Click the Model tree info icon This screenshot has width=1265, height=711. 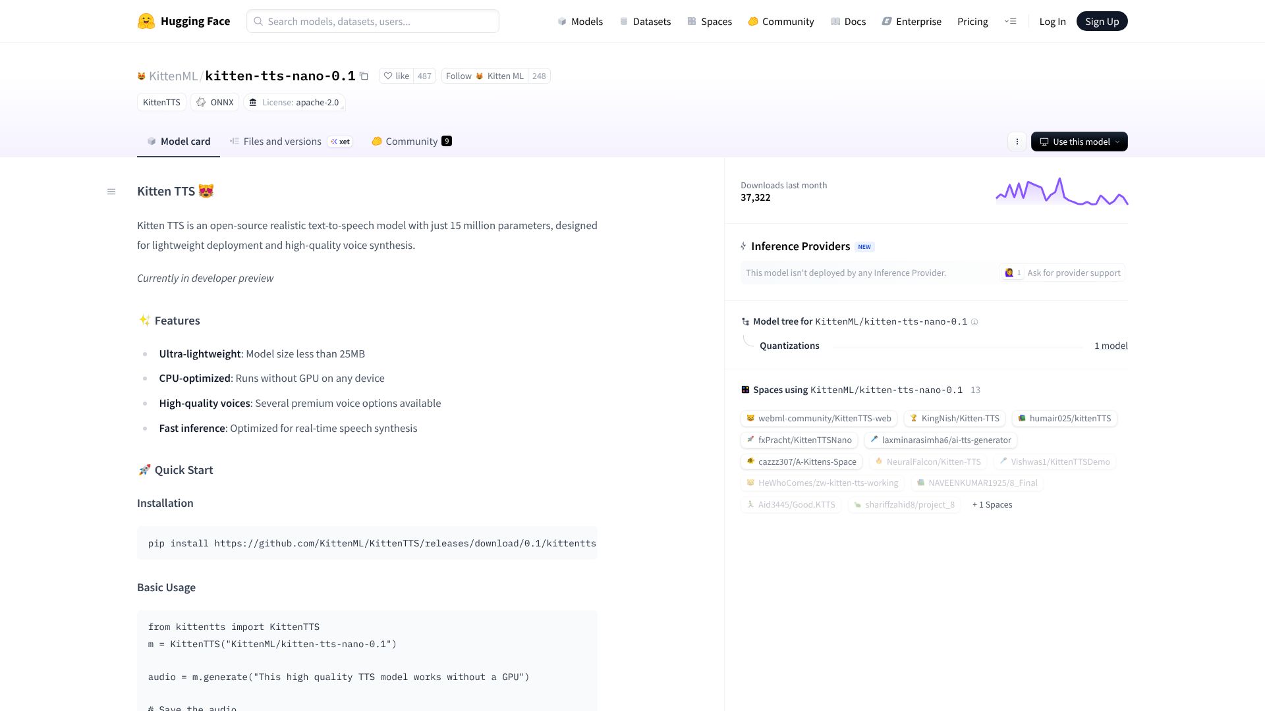pos(974,322)
